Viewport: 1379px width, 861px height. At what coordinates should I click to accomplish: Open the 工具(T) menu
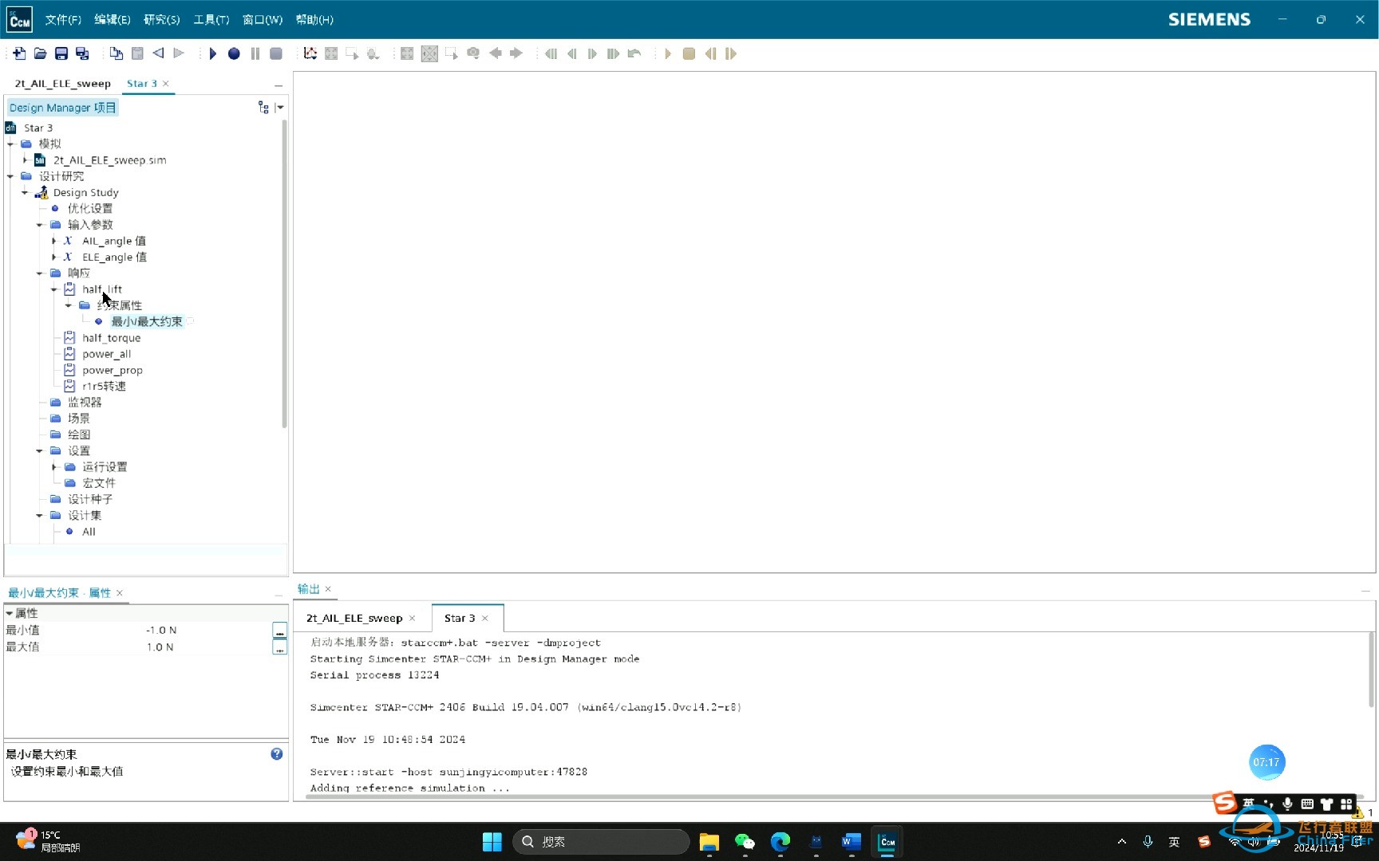tap(211, 19)
